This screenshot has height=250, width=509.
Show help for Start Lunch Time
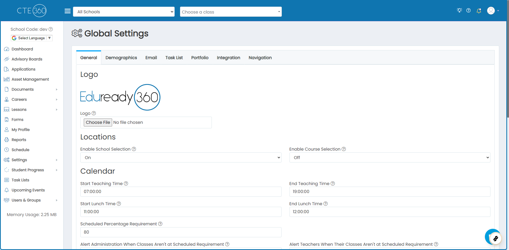[119, 204]
